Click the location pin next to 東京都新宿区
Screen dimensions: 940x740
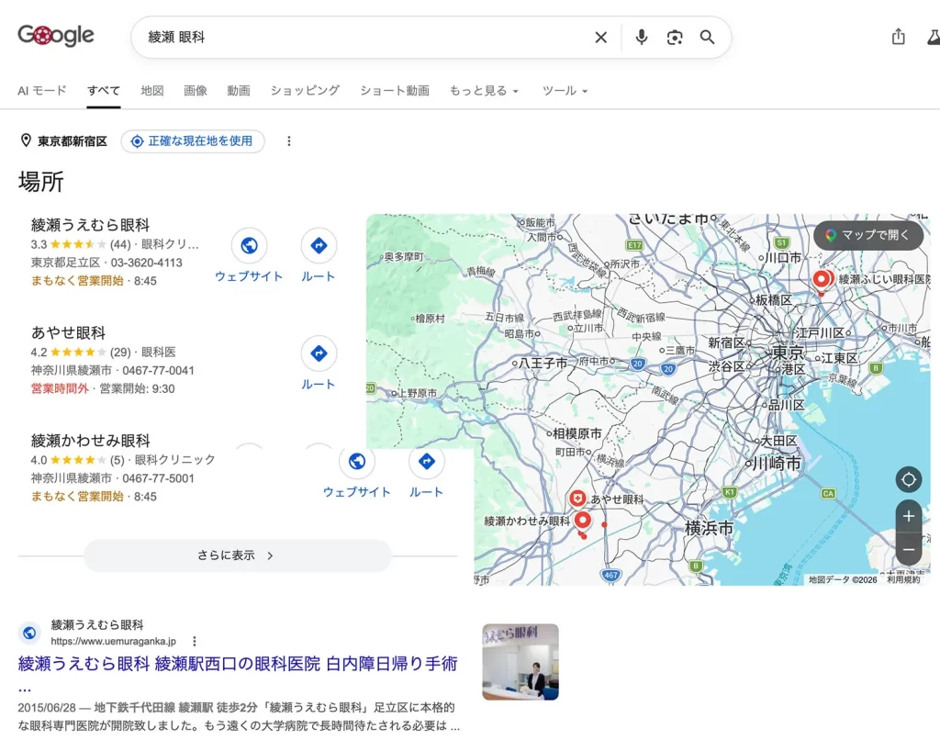26,140
